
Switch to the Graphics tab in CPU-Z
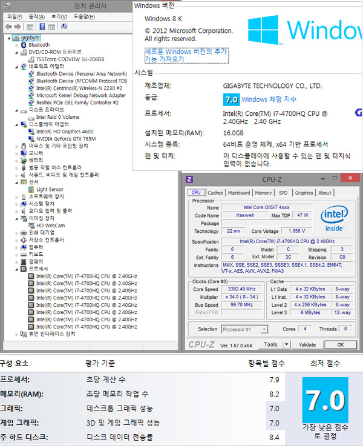tap(304, 193)
